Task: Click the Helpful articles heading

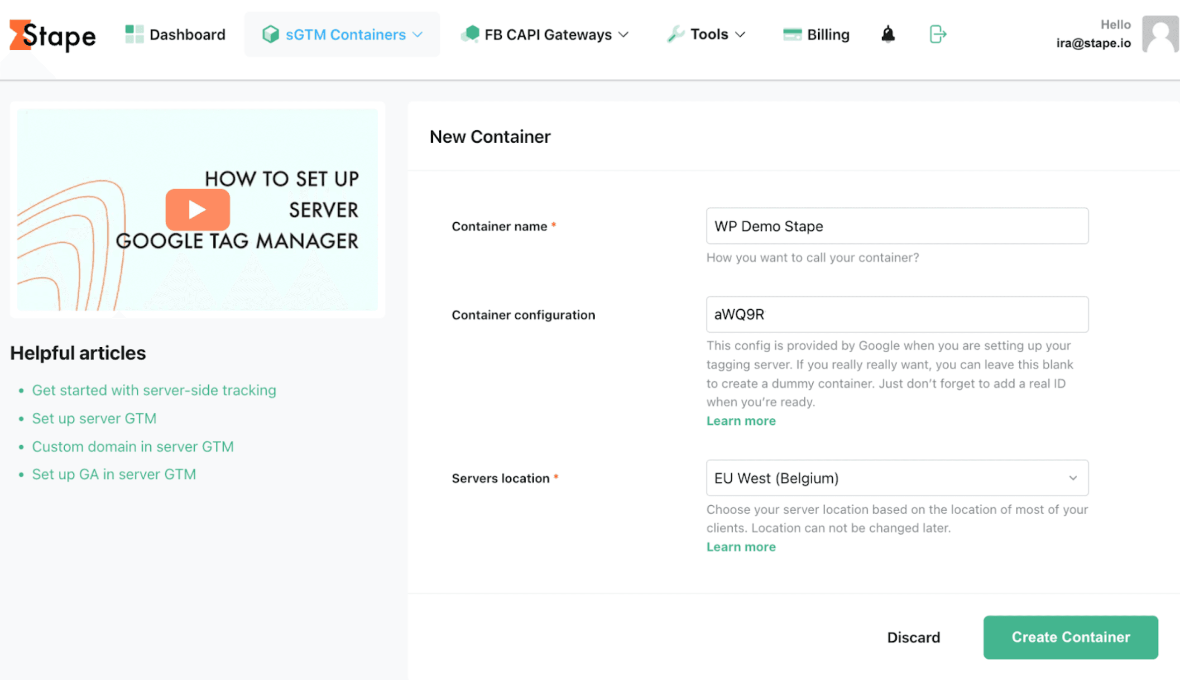Action: pyautogui.click(x=78, y=353)
